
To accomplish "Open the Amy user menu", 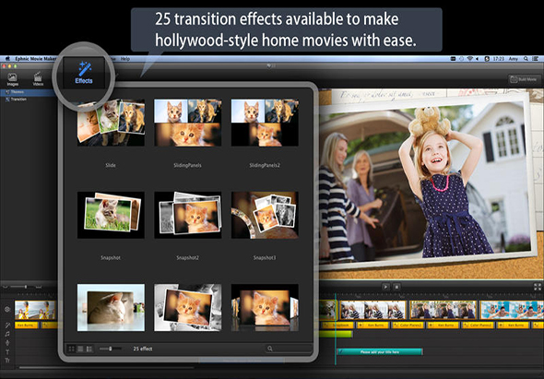I will click(x=514, y=59).
